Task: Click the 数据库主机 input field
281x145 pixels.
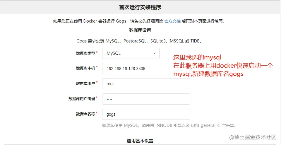Action: 146,69
